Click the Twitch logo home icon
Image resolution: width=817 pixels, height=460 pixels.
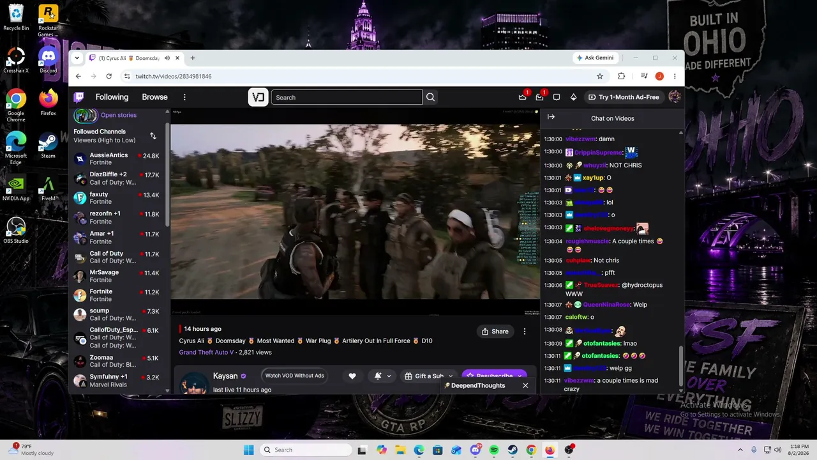pos(79,97)
